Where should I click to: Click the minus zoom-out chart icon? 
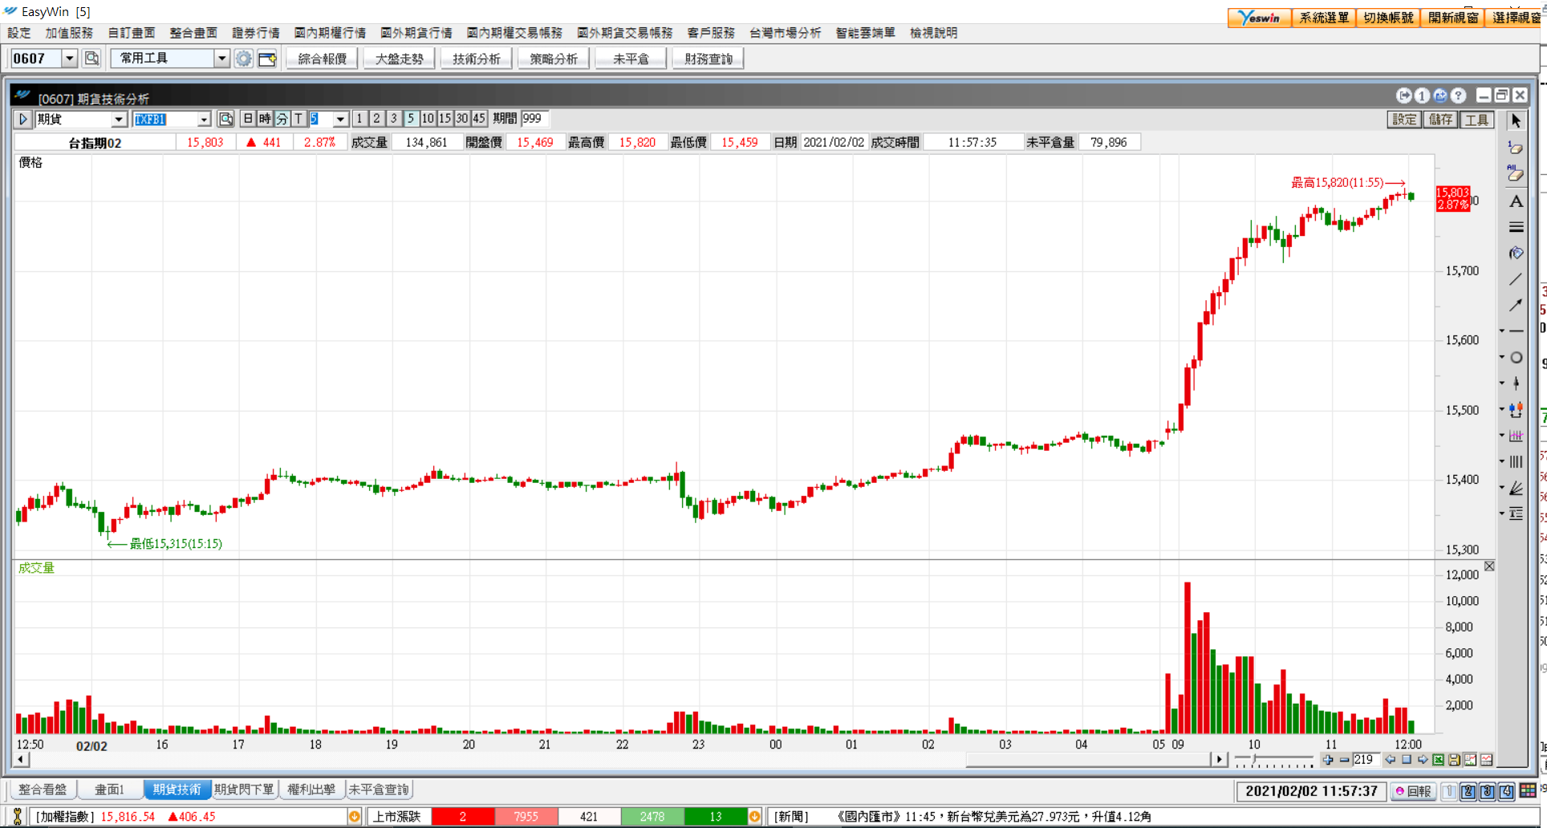(x=1344, y=760)
